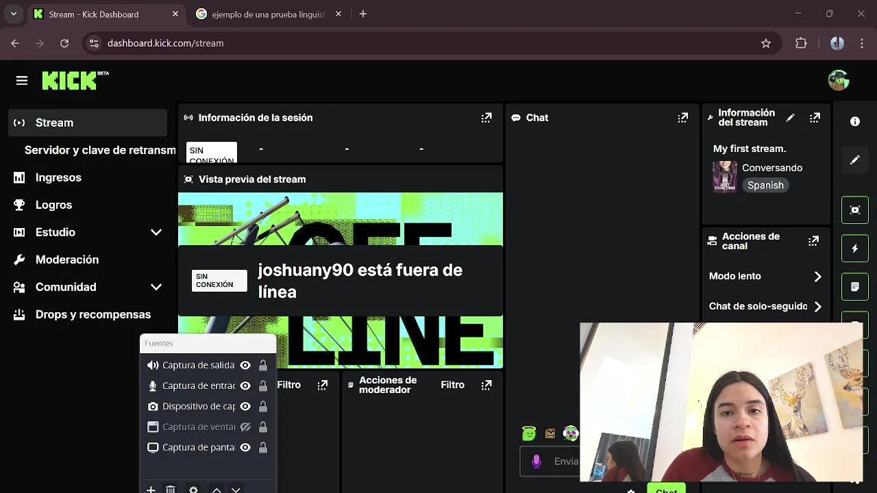The height and width of the screenshot is (493, 877).
Task: Delete the selected source with the trash icon
Action: coord(171,490)
